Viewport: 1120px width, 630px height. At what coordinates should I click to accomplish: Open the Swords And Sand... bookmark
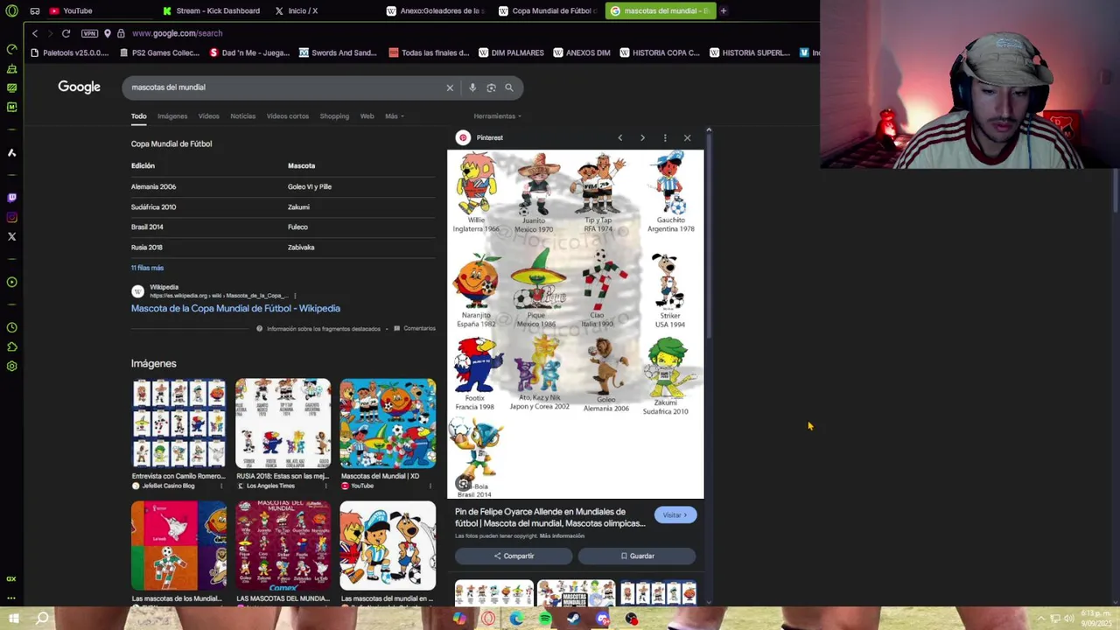click(x=338, y=52)
